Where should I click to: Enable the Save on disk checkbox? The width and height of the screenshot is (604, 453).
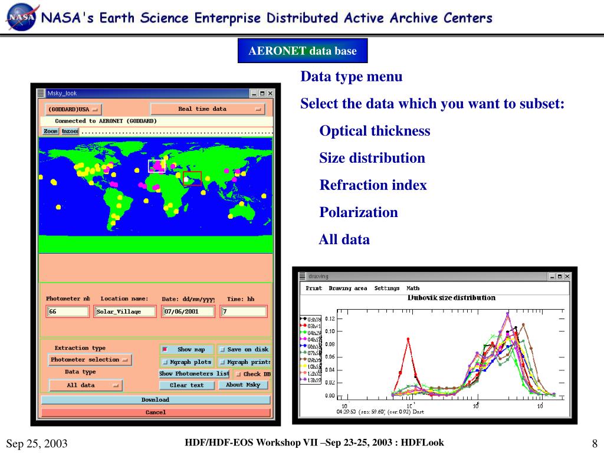click(222, 350)
